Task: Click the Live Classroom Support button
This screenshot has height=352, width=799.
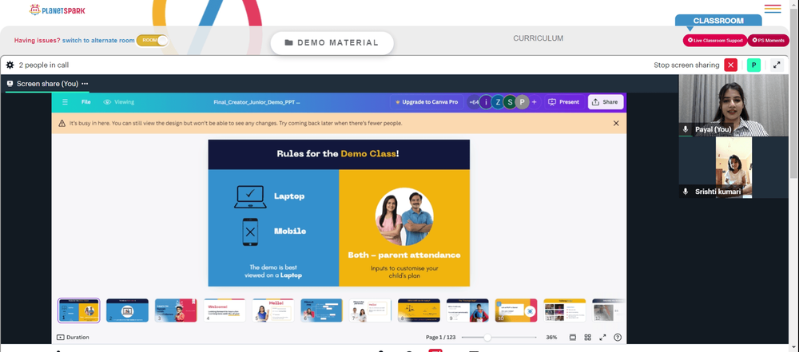Action: 715,40
